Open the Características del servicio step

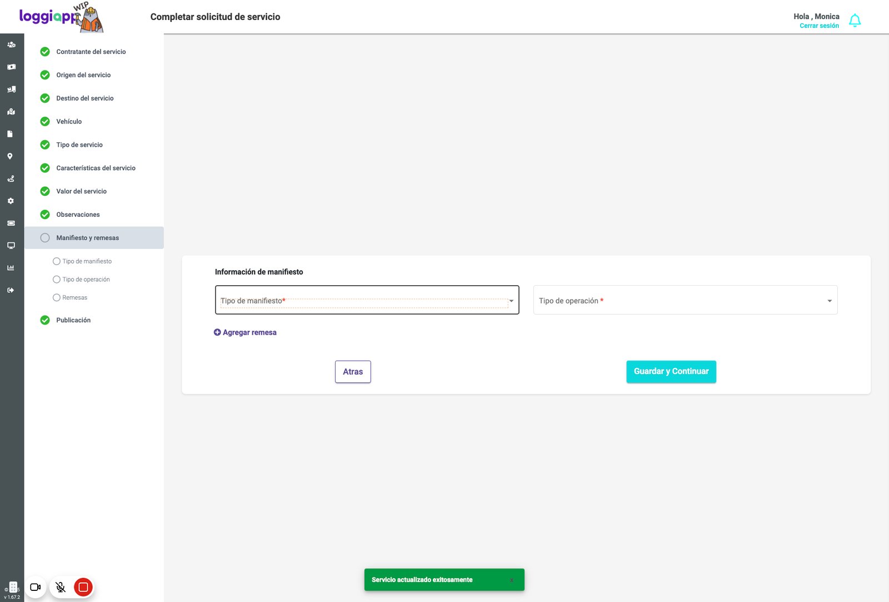coord(96,168)
